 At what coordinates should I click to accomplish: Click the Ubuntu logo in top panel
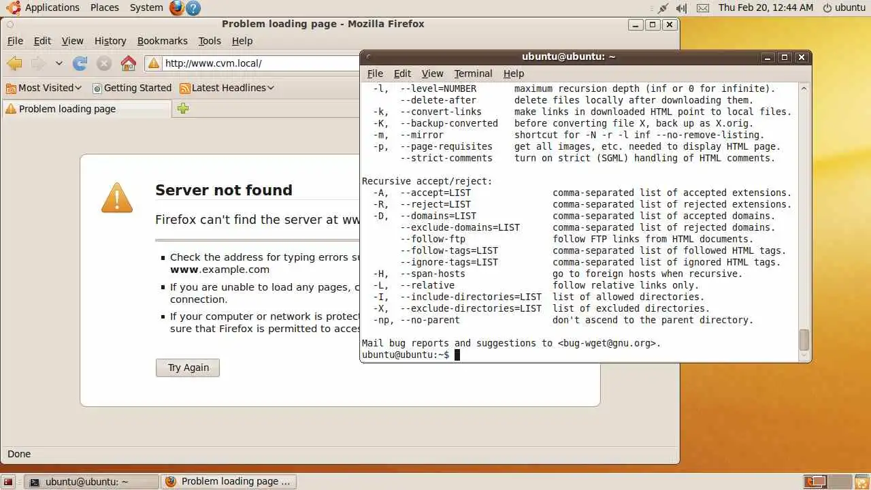click(13, 7)
